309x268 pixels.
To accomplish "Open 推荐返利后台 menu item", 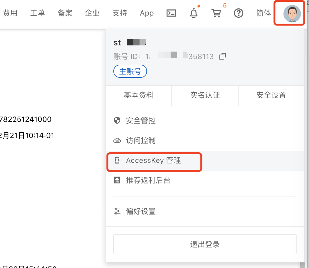I will (x=148, y=180).
